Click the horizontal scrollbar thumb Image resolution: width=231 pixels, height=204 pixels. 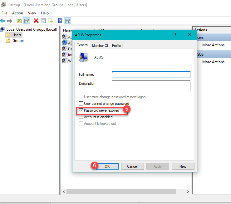pos(121,191)
